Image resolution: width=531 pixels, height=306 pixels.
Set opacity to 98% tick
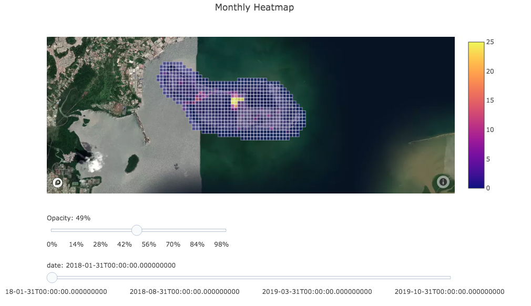click(221, 244)
